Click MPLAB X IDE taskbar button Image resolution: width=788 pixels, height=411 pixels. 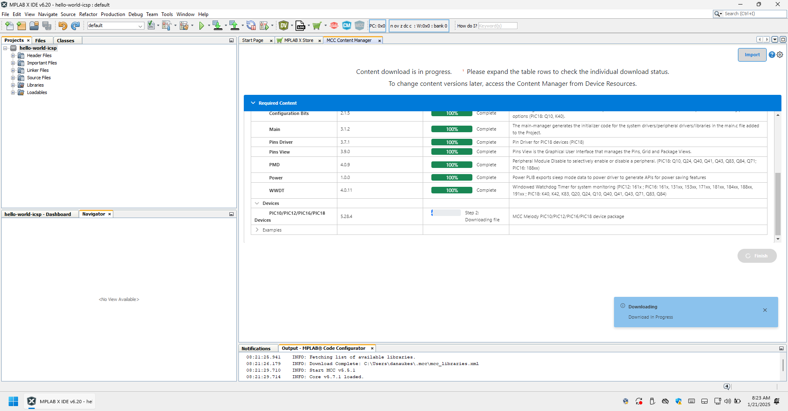(60, 401)
